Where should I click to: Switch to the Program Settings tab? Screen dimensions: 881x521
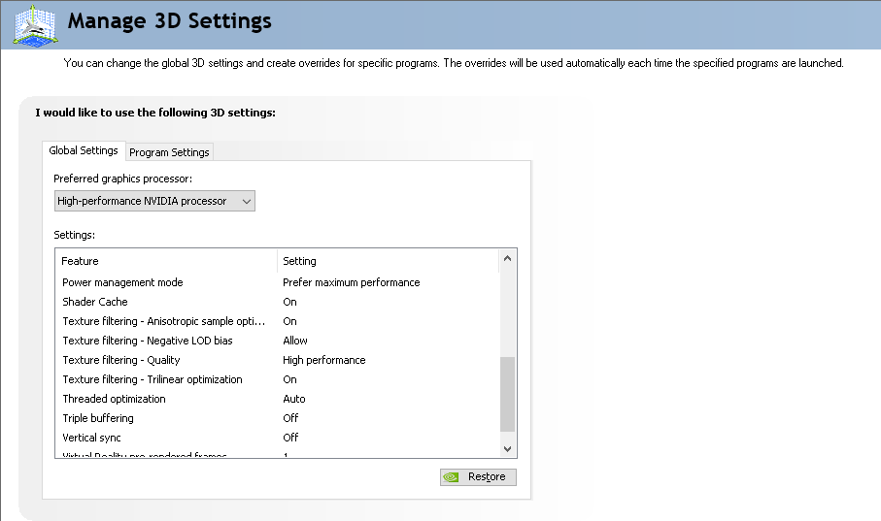tap(169, 152)
